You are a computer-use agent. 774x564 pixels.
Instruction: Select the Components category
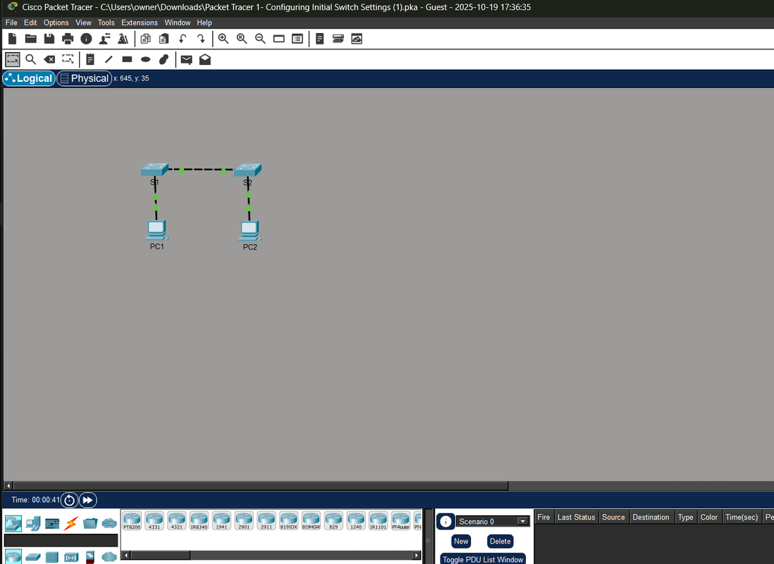(x=52, y=523)
